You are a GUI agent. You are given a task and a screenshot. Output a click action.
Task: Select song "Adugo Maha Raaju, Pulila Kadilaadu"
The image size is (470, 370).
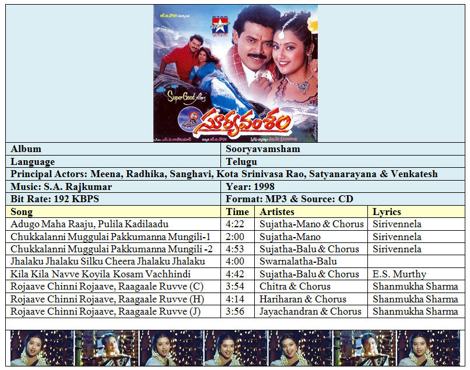coord(89,224)
